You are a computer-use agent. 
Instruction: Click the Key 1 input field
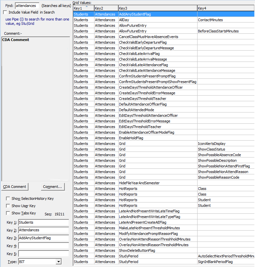44,222
